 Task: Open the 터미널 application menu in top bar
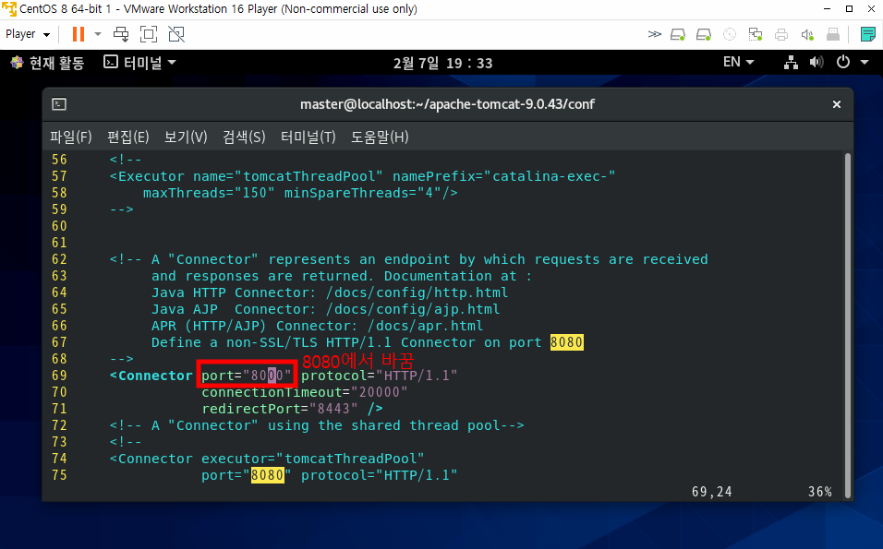point(139,63)
